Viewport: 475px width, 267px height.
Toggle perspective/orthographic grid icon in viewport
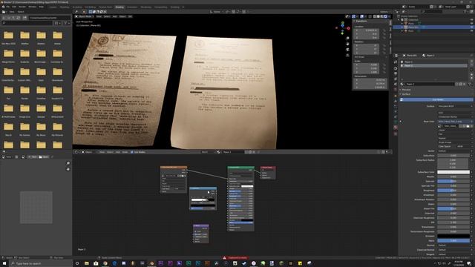coord(347,56)
